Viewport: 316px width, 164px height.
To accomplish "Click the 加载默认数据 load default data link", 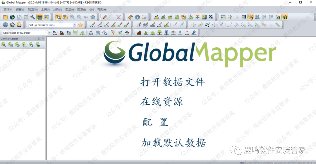I will tap(173, 143).
